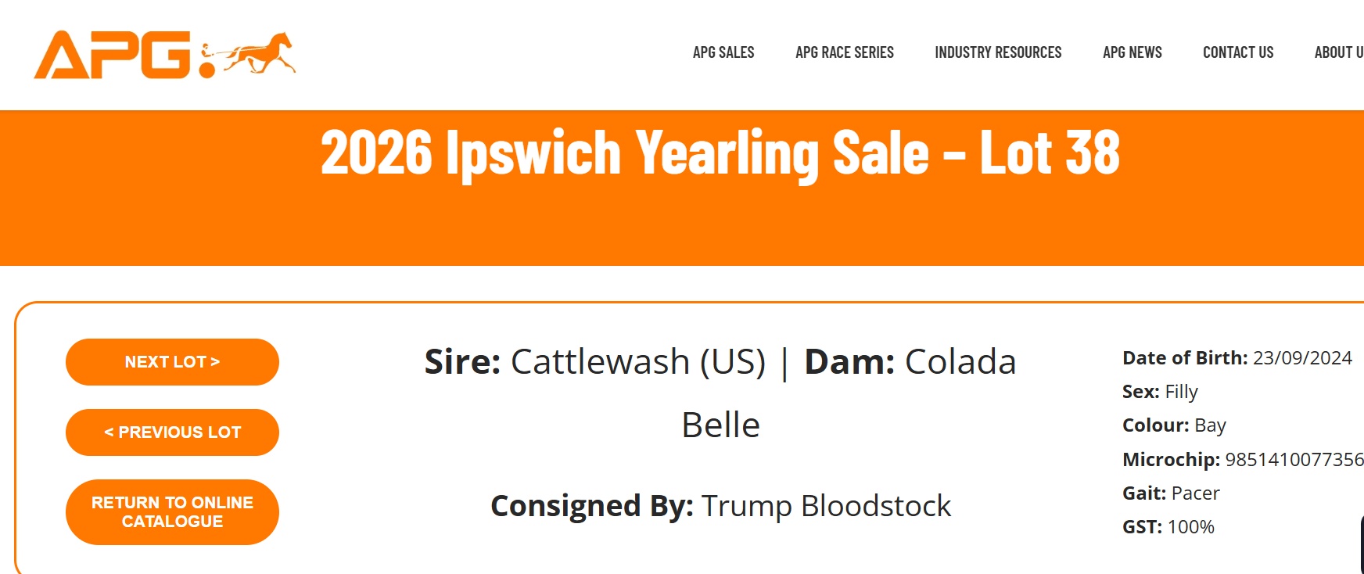Select the APG SALES menu item
Viewport: 1364px width, 574px height.
click(723, 52)
